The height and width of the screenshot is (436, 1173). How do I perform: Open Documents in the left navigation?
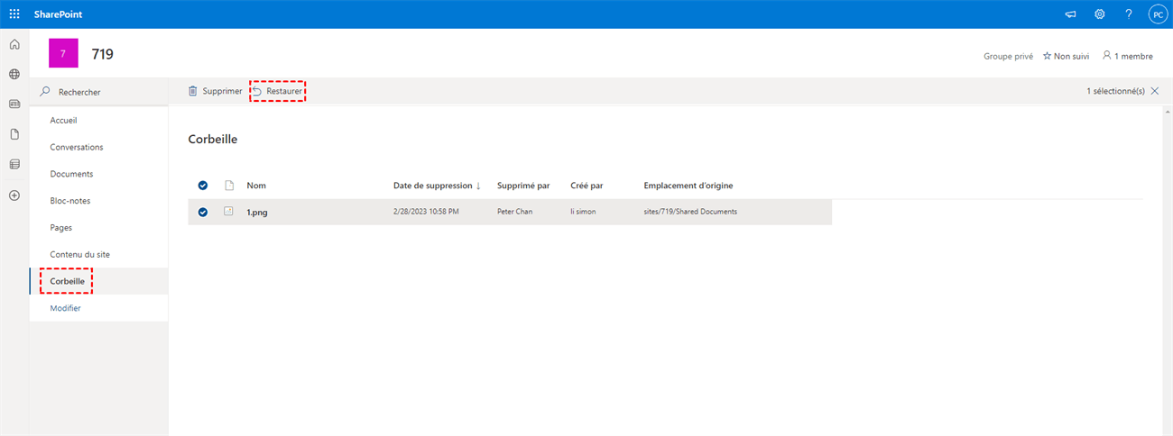coord(71,174)
